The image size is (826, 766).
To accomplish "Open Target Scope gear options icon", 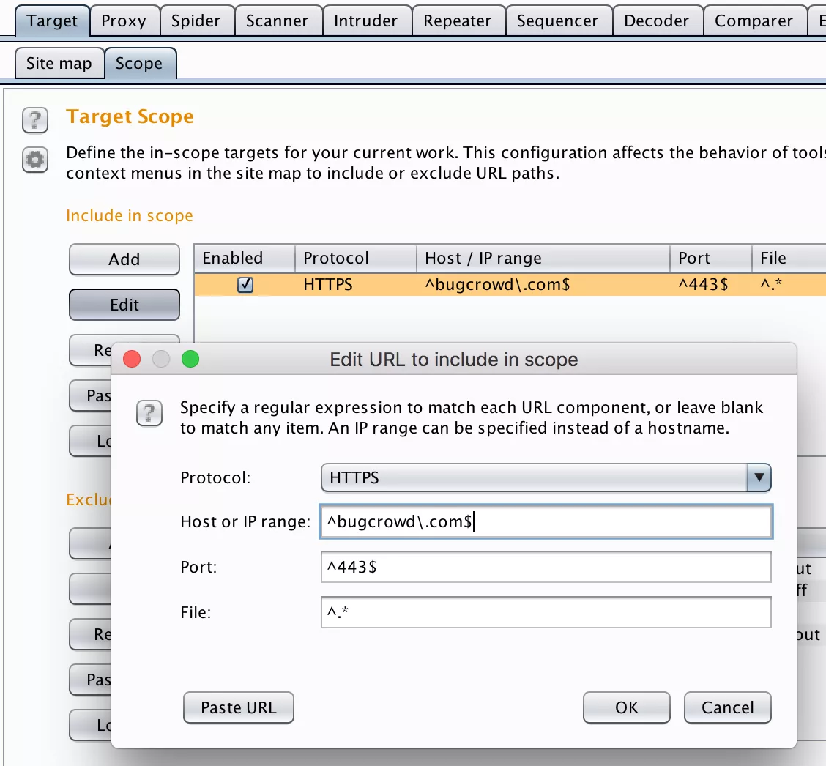I will click(34, 160).
